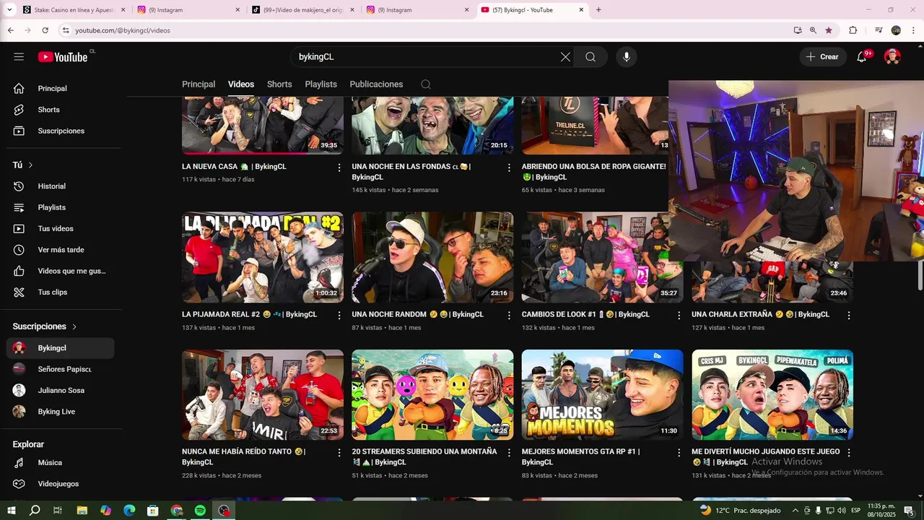
Task: Bookmark the page with the star icon
Action: click(x=829, y=30)
